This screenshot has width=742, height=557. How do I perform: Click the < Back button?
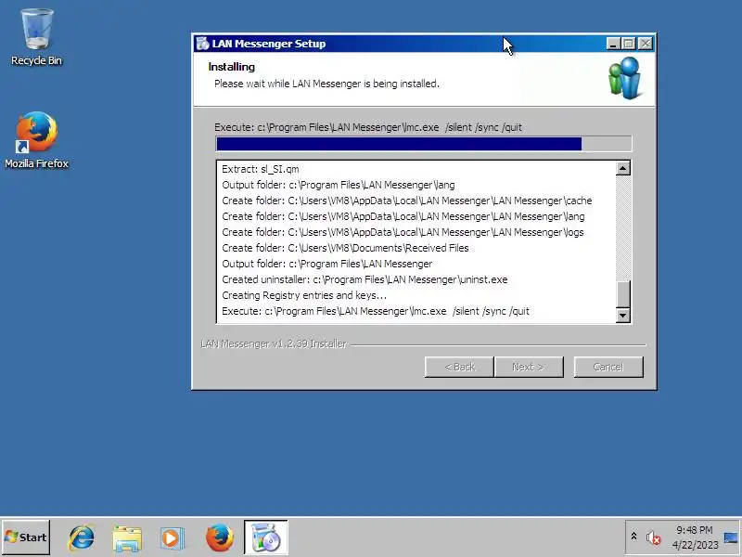459,367
